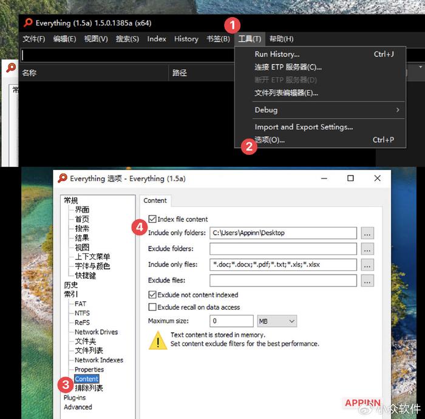Open the History menu
425x419 pixels.
pos(186,39)
